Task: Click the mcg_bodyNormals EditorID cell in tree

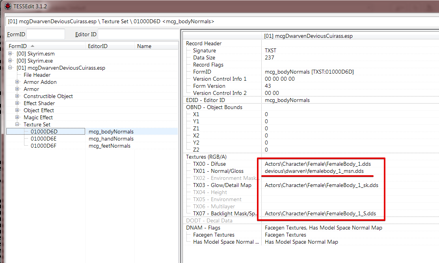Action: (x=111, y=131)
